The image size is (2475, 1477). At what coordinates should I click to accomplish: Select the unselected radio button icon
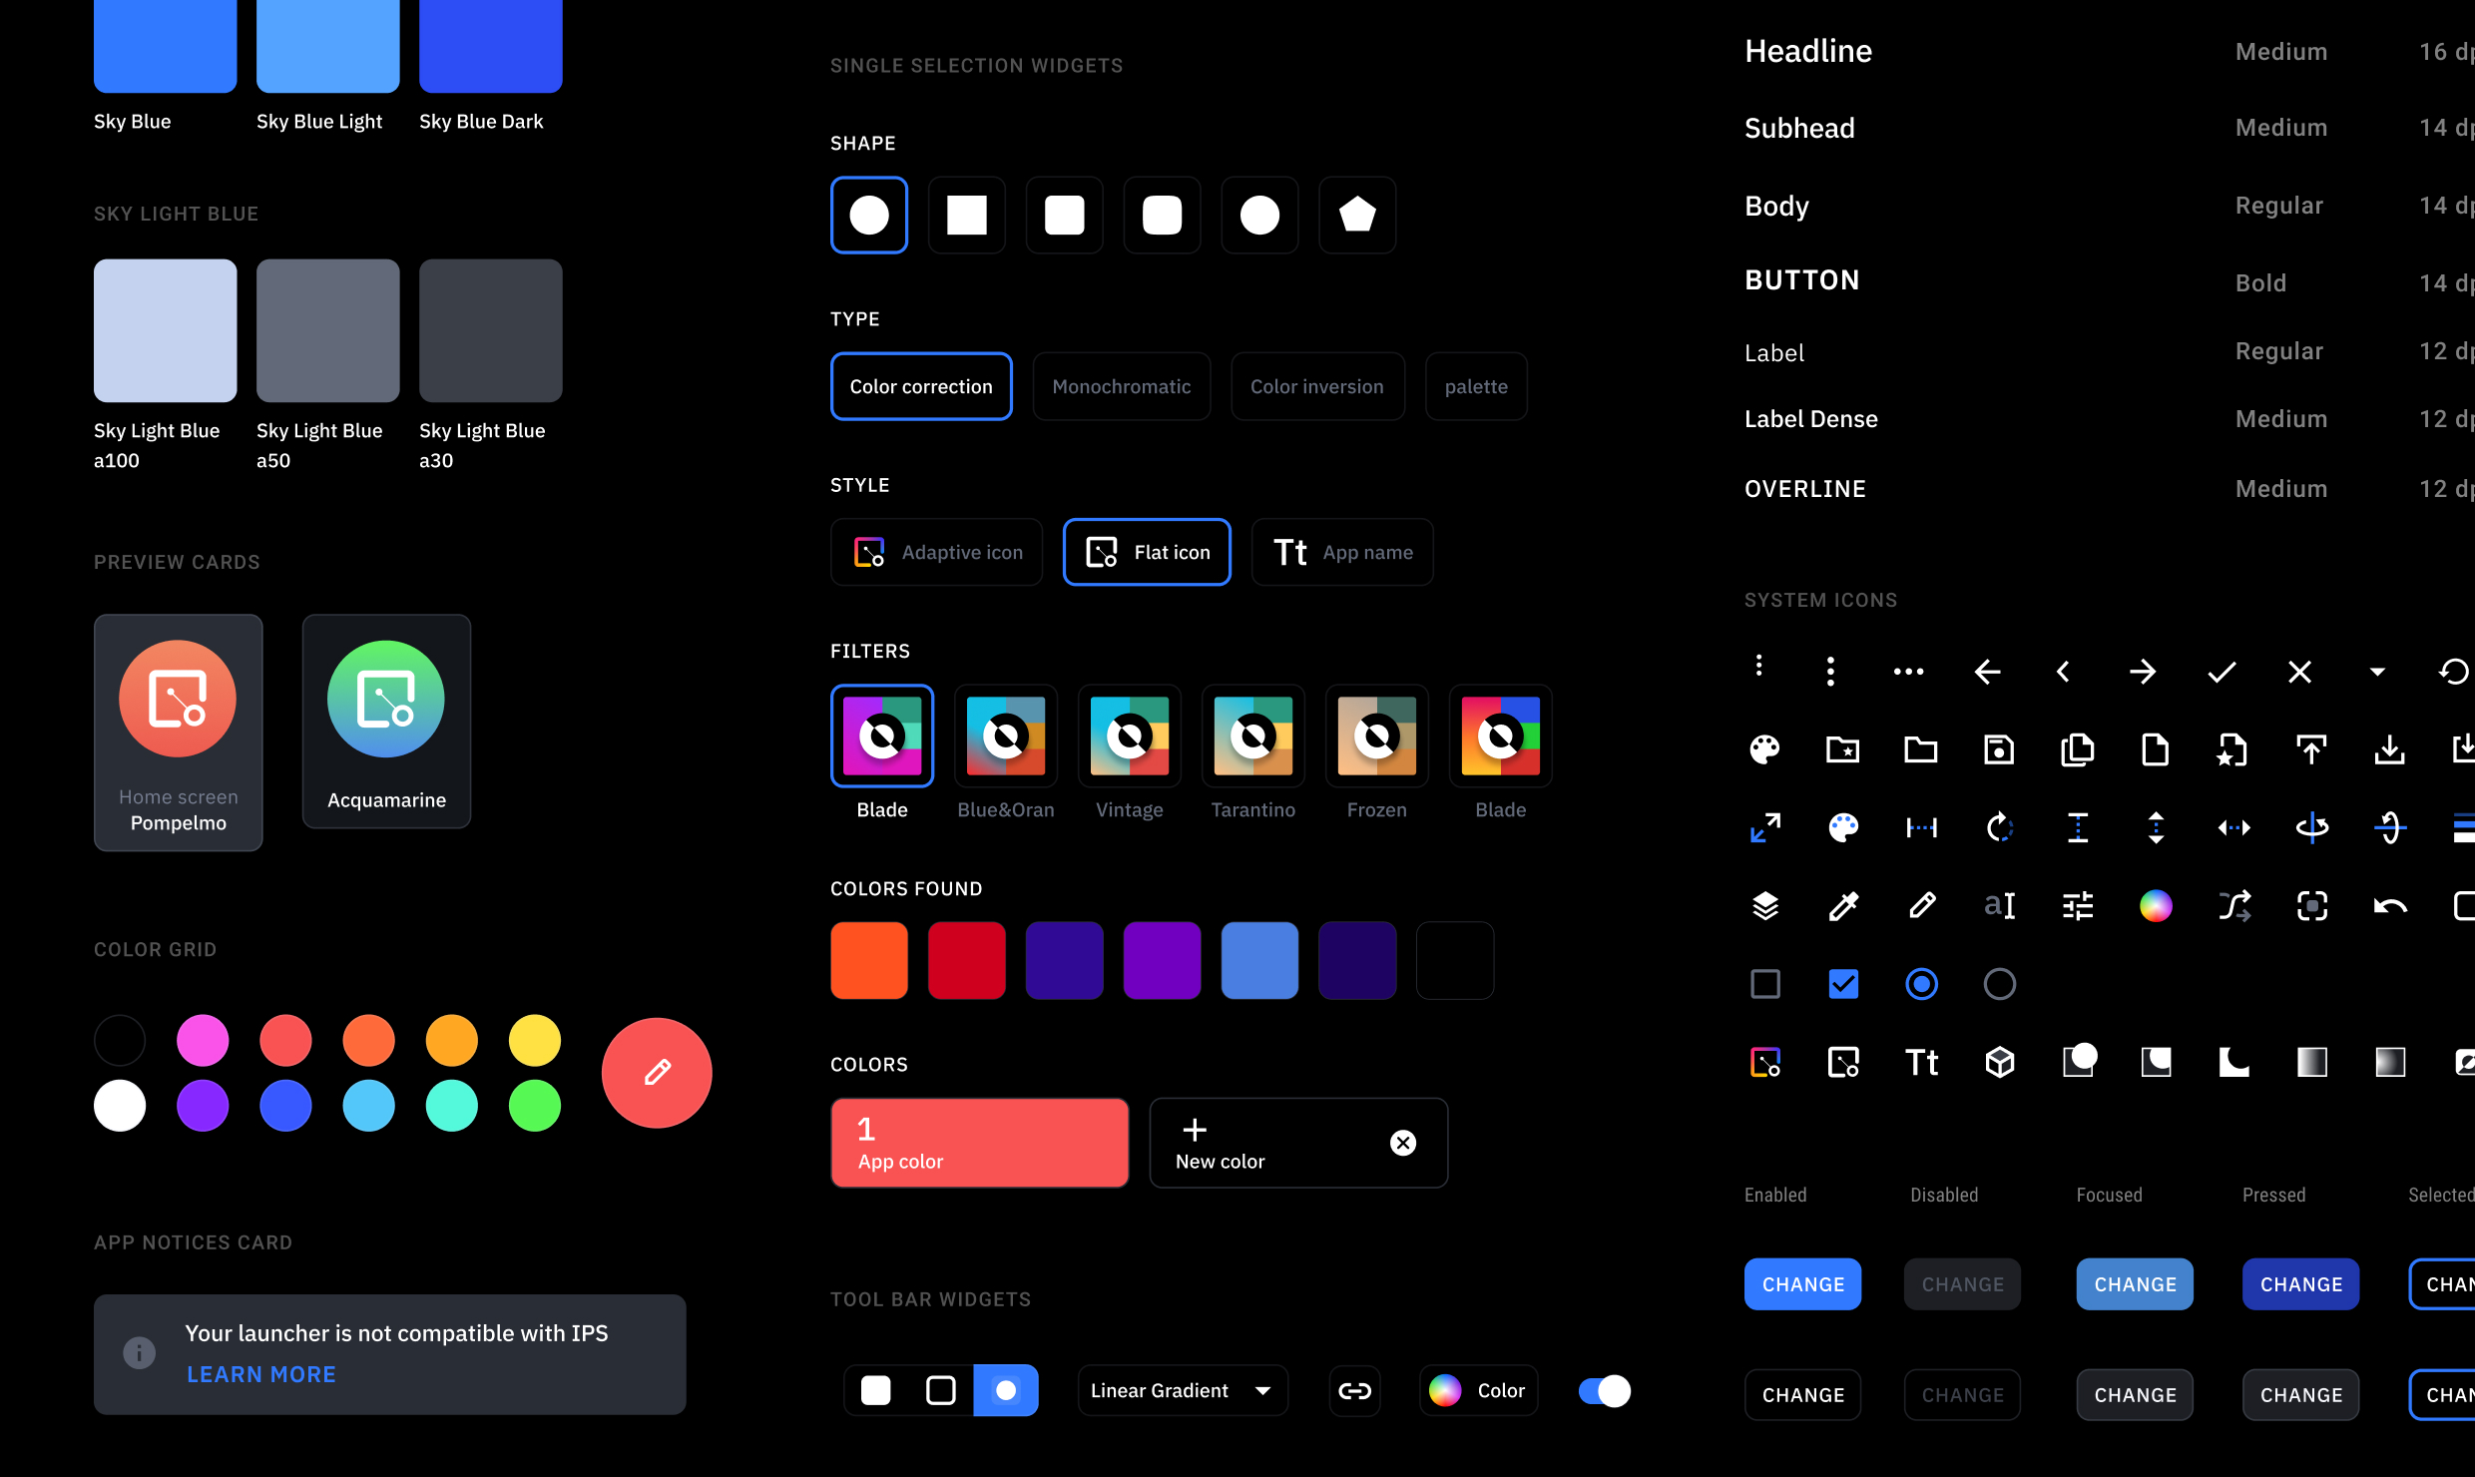point(1999,984)
